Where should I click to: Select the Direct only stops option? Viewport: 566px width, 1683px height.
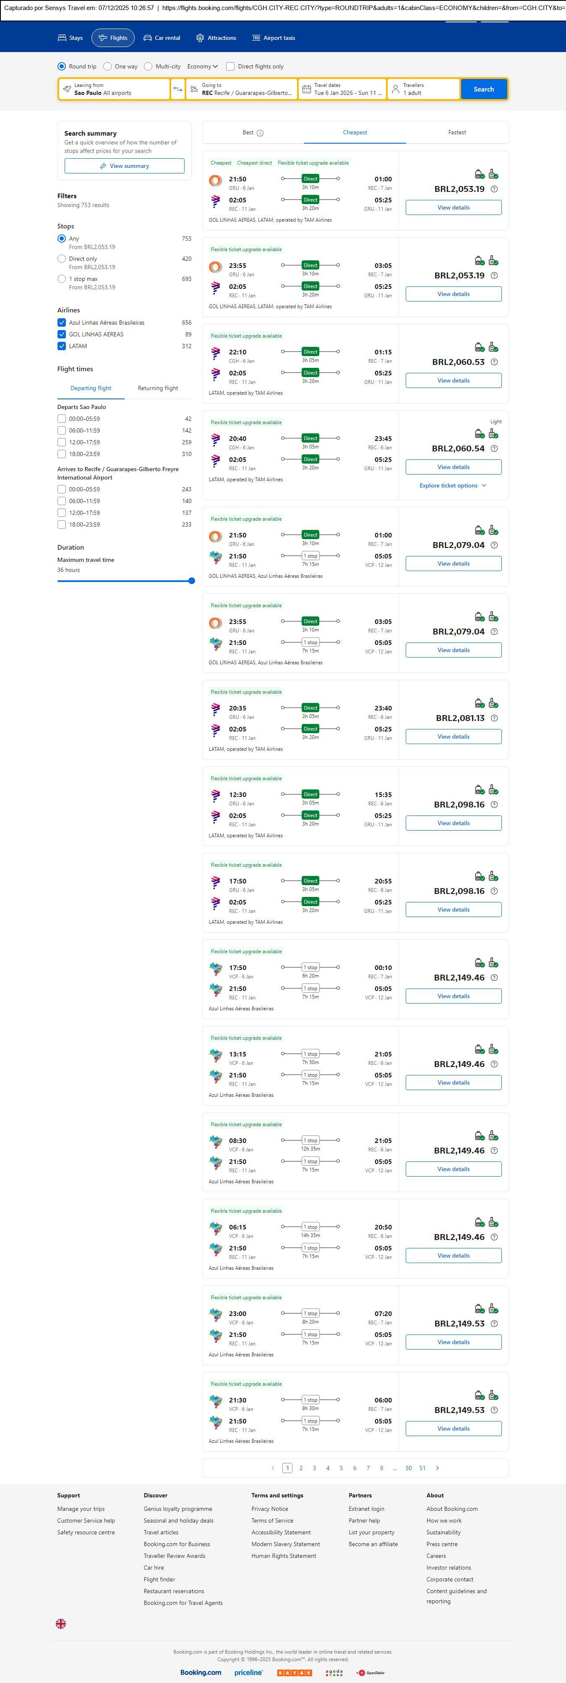(61, 260)
